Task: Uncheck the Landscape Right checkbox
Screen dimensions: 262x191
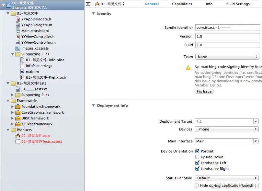Action: (x=197, y=169)
